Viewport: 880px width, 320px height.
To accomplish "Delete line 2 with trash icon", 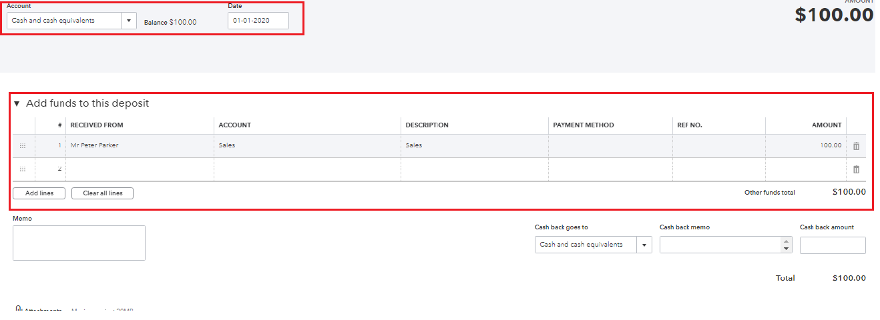I will pos(856,169).
